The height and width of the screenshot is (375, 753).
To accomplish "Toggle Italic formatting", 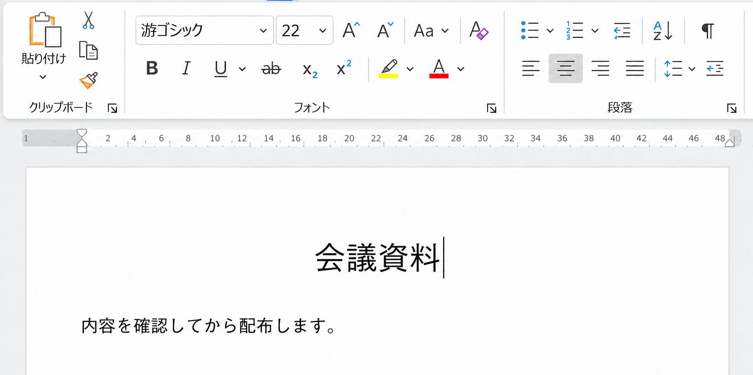I will coord(186,68).
